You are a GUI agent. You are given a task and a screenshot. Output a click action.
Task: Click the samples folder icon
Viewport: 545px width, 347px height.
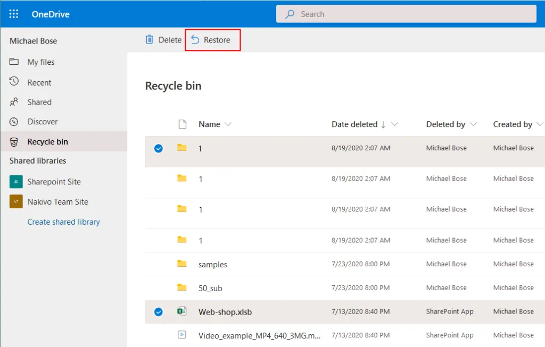(x=182, y=264)
